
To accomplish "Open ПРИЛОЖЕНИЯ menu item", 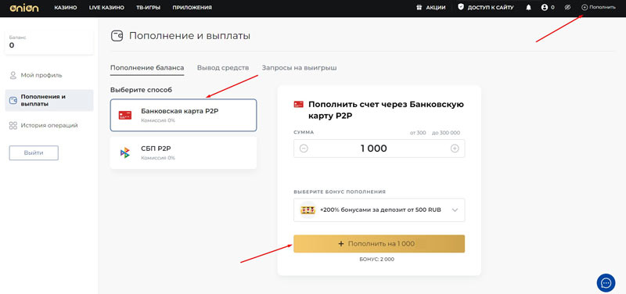I will click(x=192, y=8).
